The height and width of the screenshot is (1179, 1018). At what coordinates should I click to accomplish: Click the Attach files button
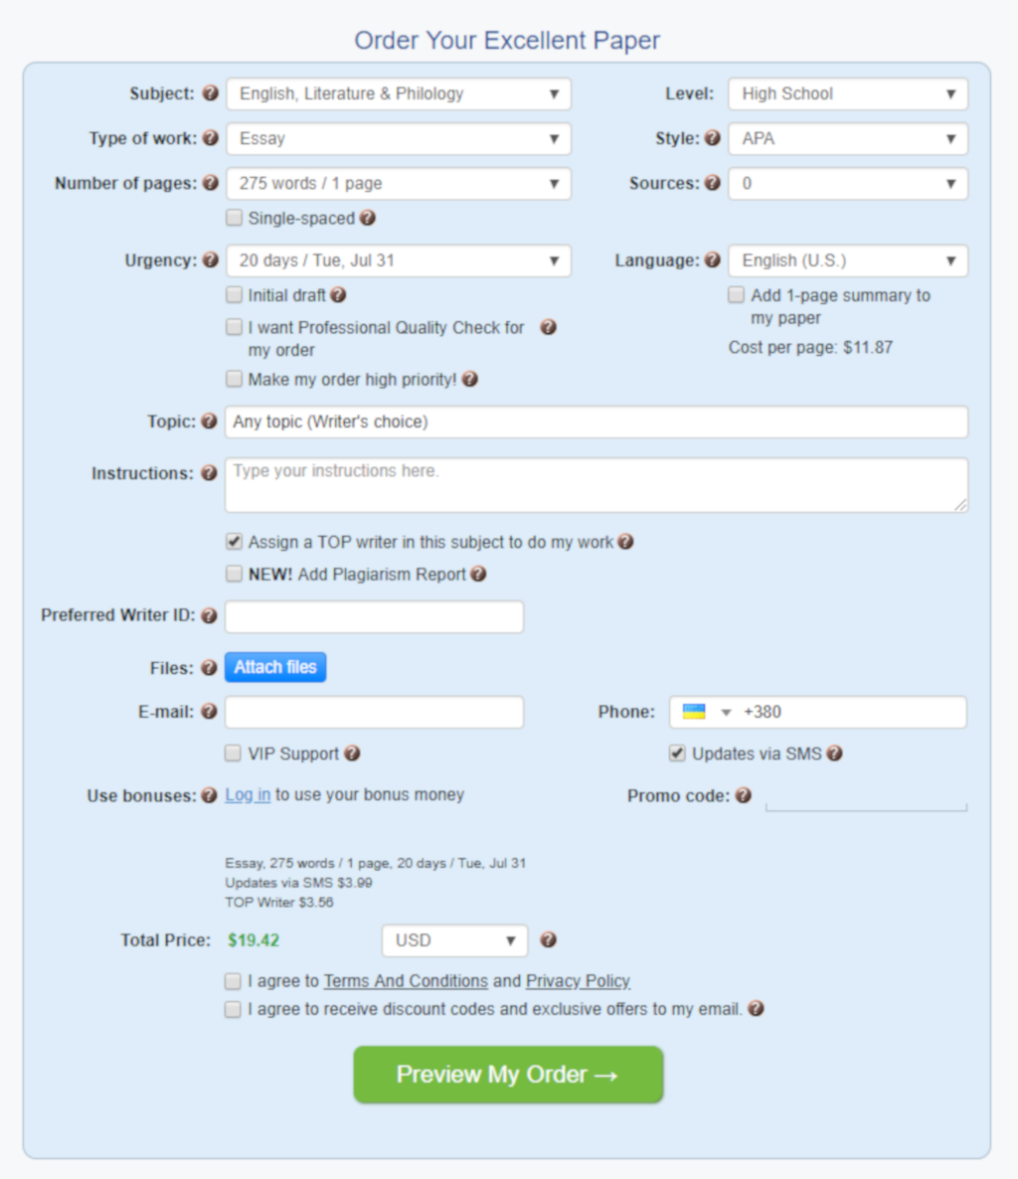pyautogui.click(x=275, y=667)
